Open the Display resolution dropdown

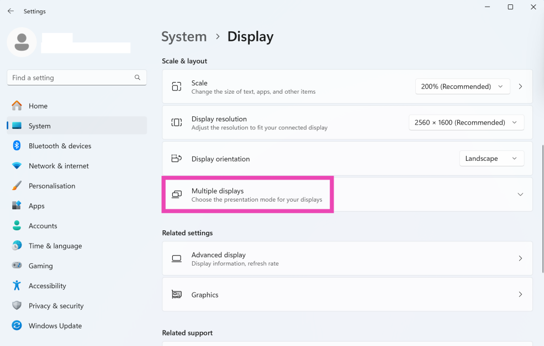(x=466, y=122)
